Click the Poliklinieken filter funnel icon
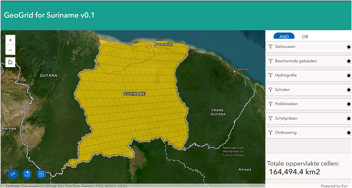352x188 pixels. 270,104
